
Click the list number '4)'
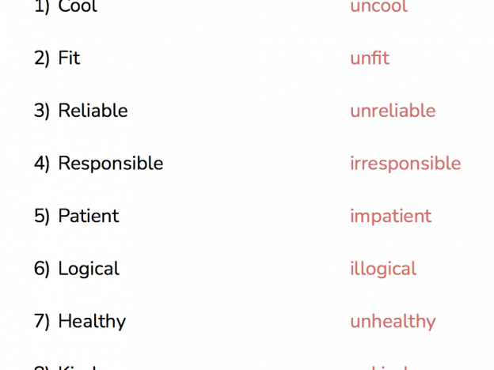(x=42, y=164)
